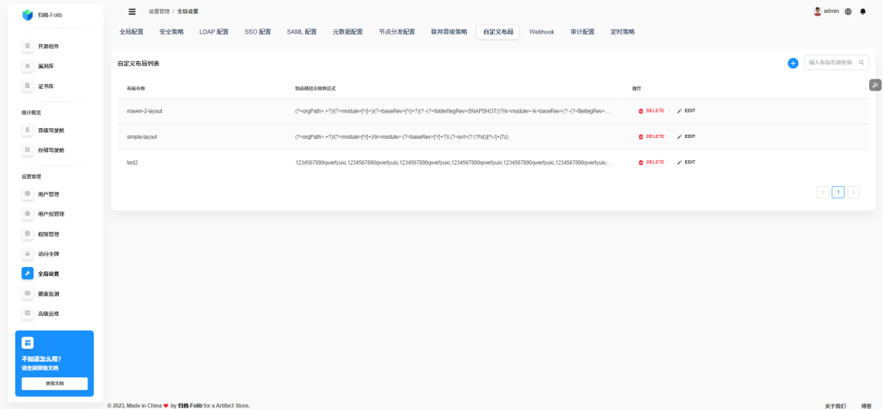
Task: Click the 布局名称 column header
Action: [137, 89]
